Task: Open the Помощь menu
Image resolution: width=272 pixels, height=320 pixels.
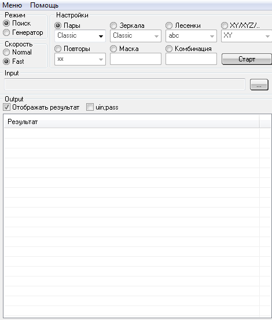Action: 44,5
